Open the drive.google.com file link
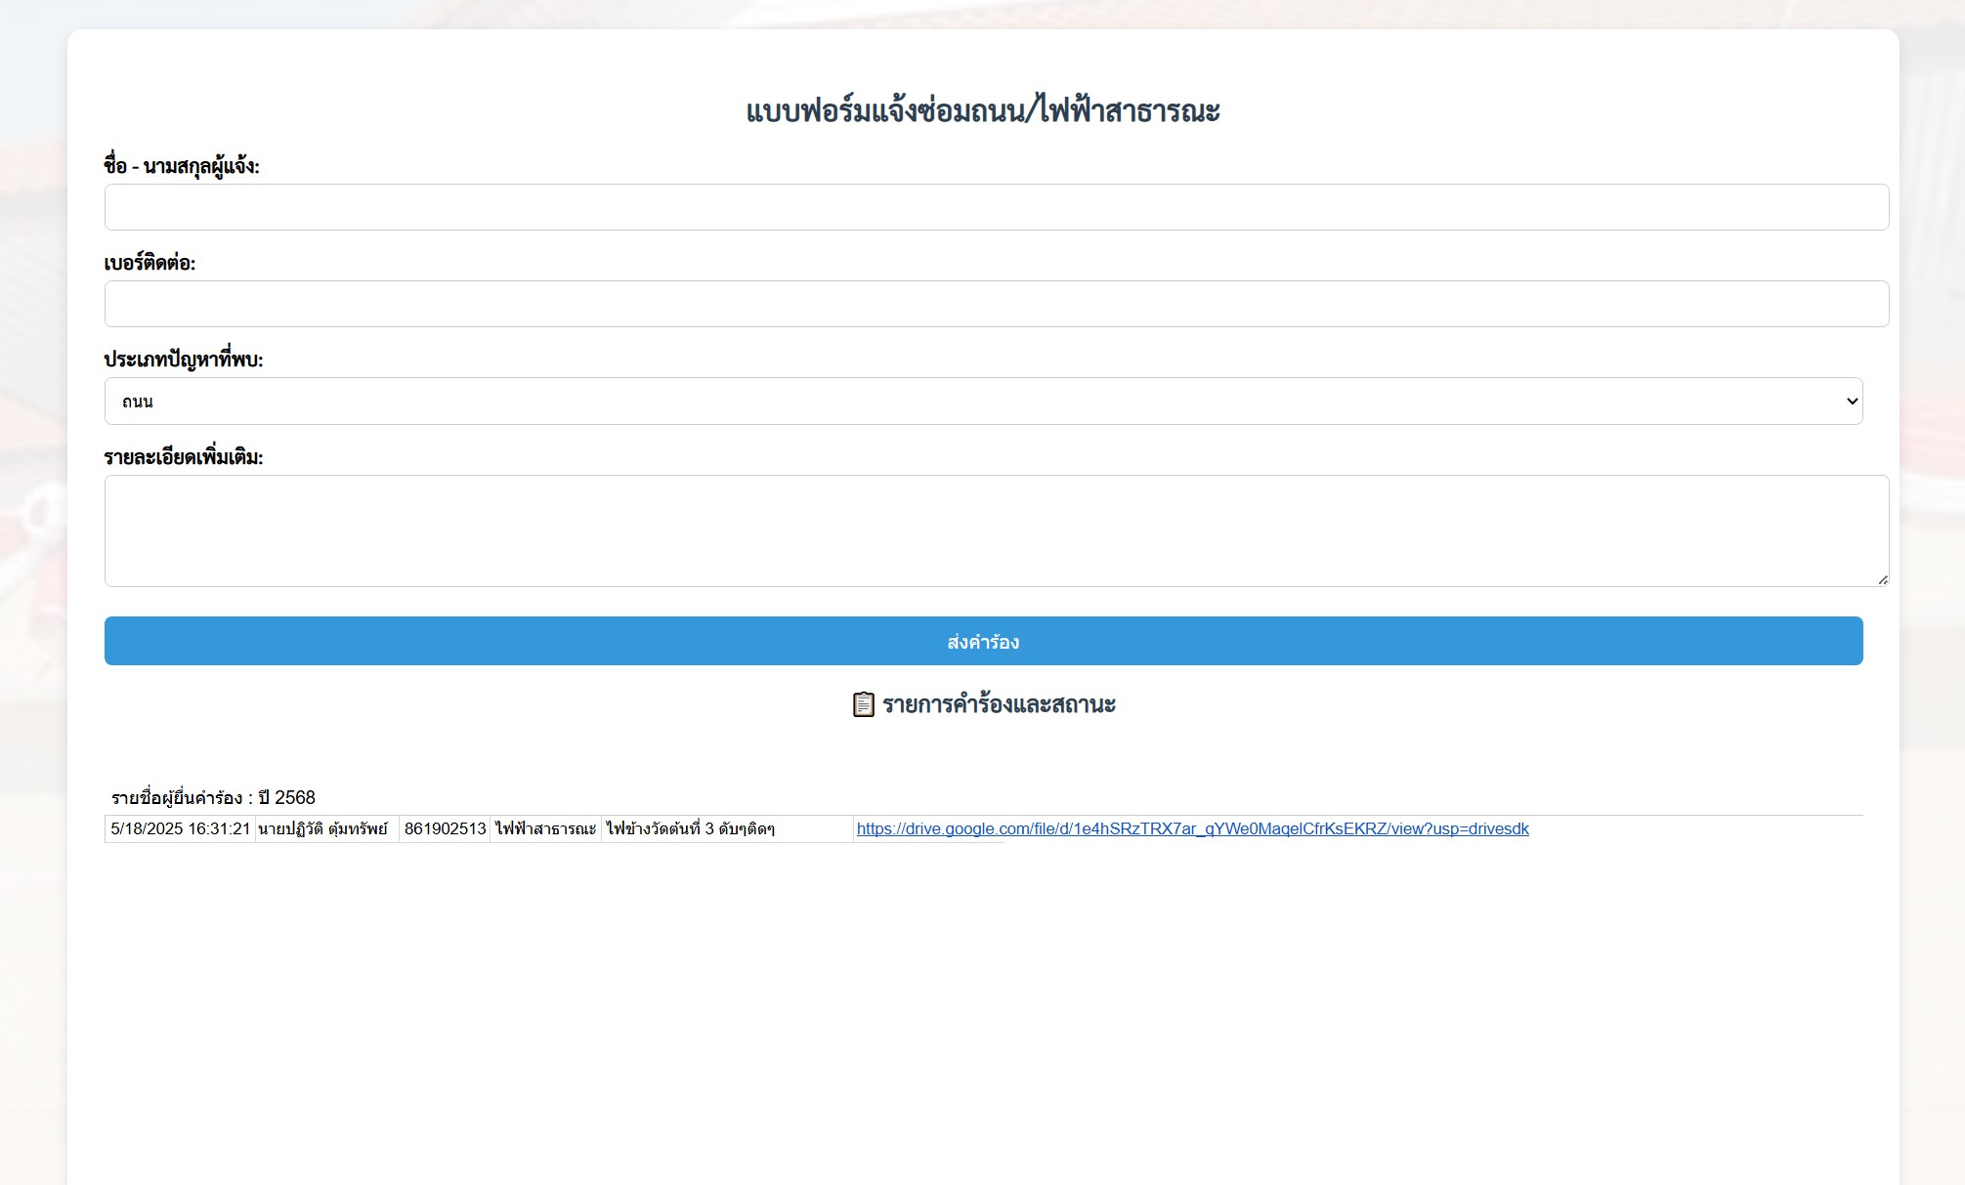Screen dimensions: 1965x1185 pos(1192,828)
